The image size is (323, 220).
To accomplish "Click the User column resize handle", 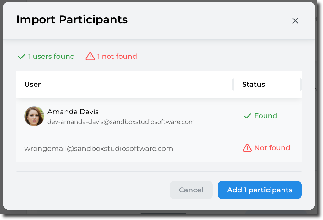I will (x=233, y=84).
